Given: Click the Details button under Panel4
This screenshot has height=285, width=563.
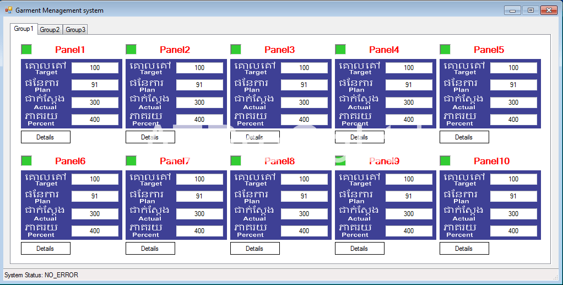Looking at the screenshot, I should point(360,137).
